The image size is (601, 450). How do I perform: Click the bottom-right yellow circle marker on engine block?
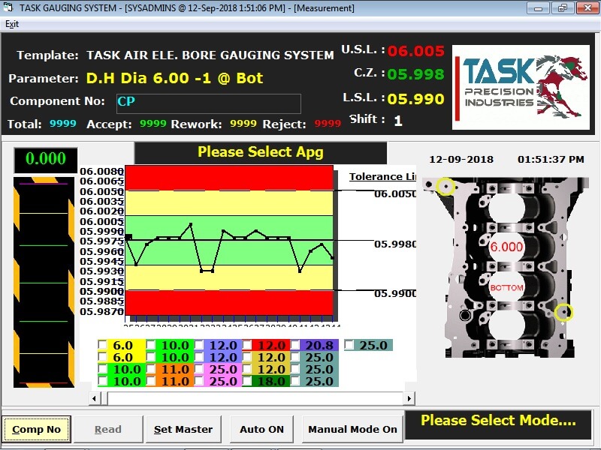pyautogui.click(x=563, y=313)
